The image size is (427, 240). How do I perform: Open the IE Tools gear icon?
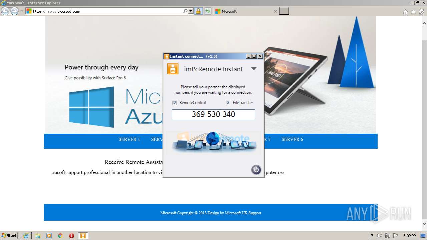(422, 12)
